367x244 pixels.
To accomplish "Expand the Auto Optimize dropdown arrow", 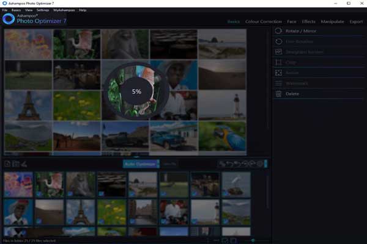I will 158,164.
